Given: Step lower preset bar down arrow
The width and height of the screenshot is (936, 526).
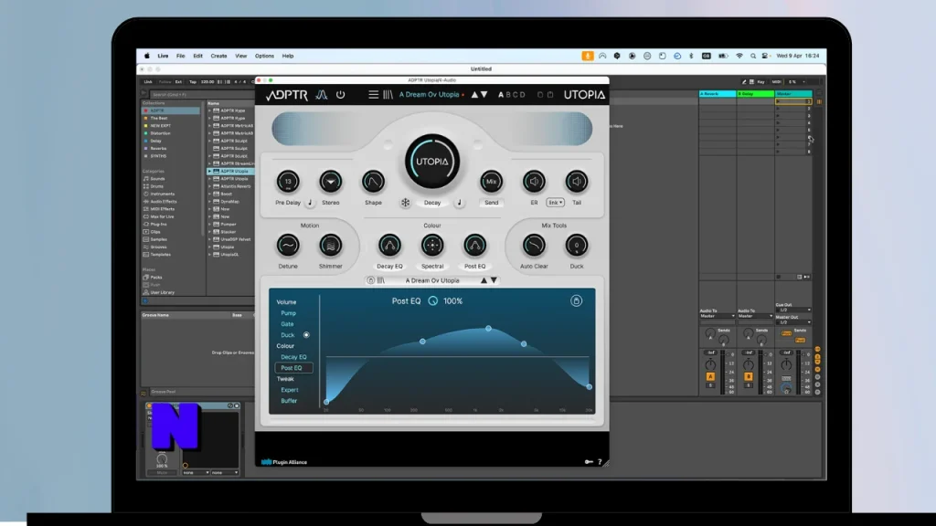Looking at the screenshot, I should coord(494,280).
